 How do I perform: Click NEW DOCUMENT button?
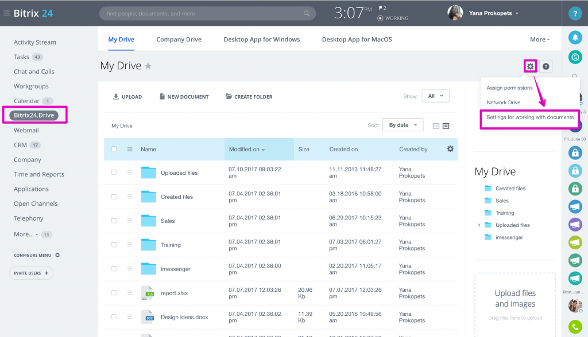[184, 97]
